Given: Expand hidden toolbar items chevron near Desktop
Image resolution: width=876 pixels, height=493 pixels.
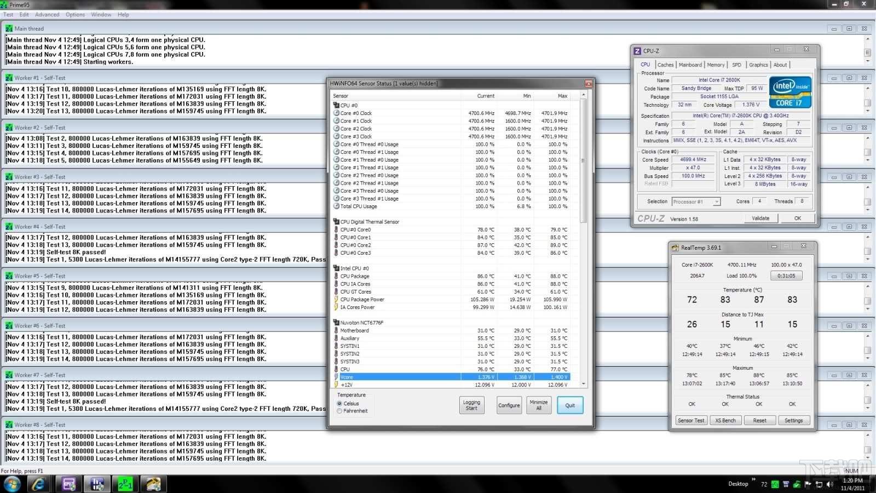Looking at the screenshot, I should click(x=753, y=479).
